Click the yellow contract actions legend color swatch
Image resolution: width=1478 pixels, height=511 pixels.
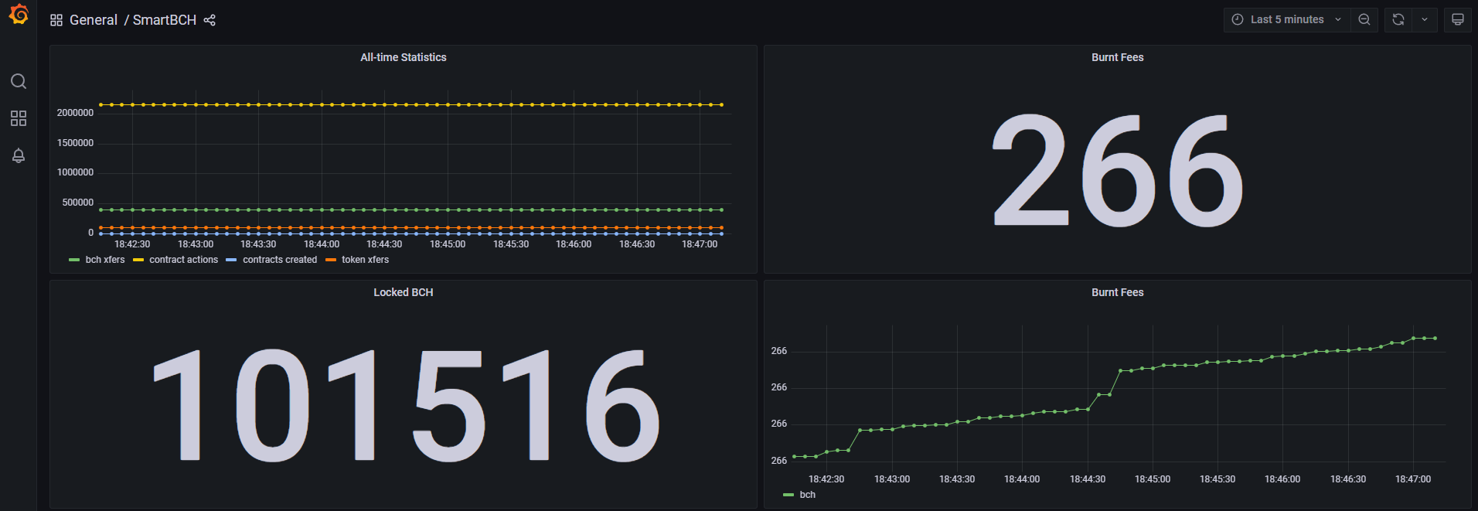pos(138,260)
